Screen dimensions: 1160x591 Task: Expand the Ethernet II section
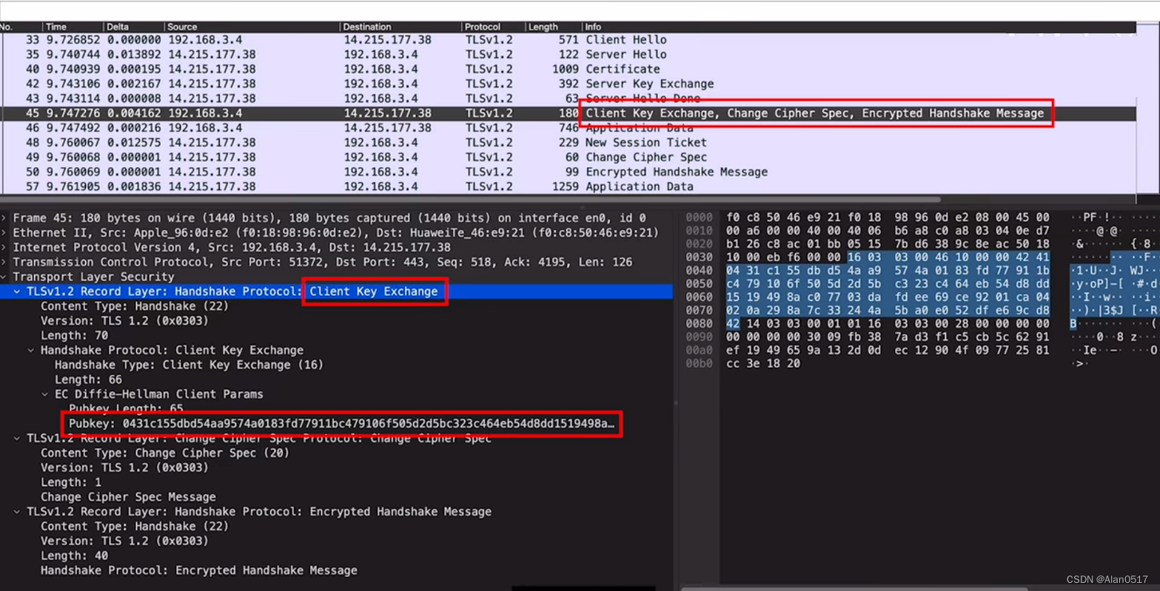pyautogui.click(x=4, y=233)
